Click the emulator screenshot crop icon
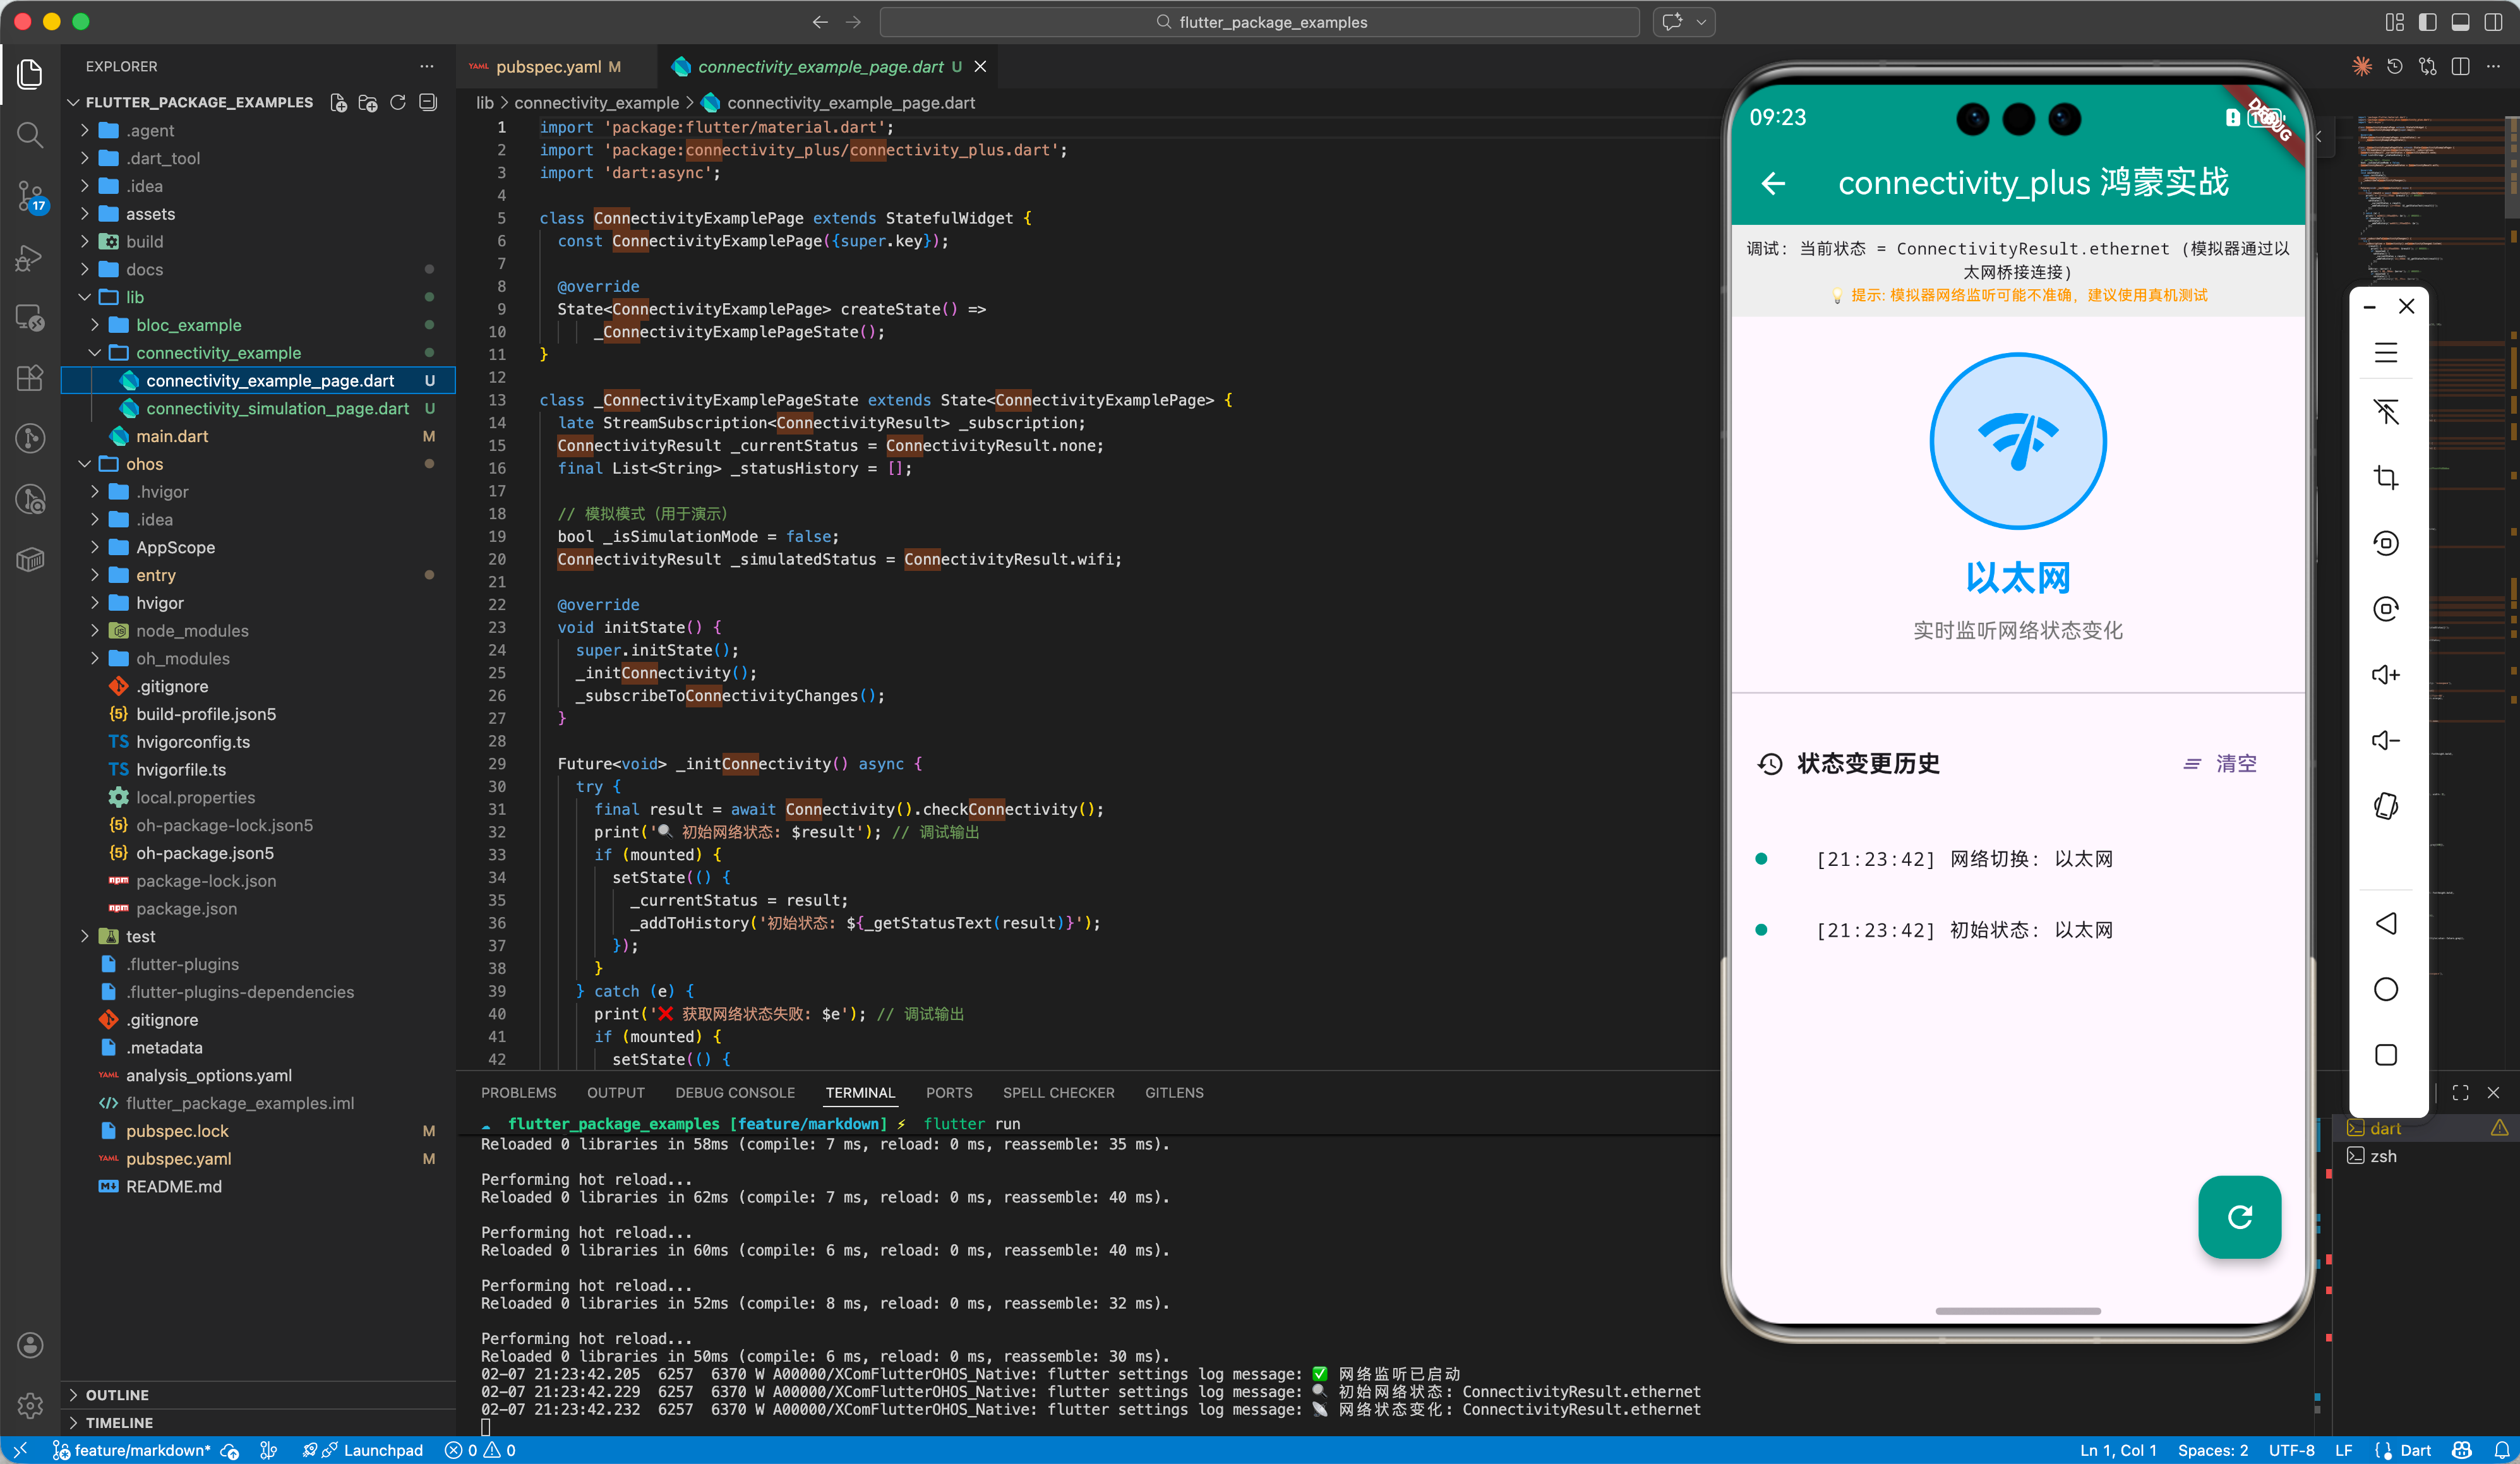Viewport: 2520px width, 1464px height. 2386,477
